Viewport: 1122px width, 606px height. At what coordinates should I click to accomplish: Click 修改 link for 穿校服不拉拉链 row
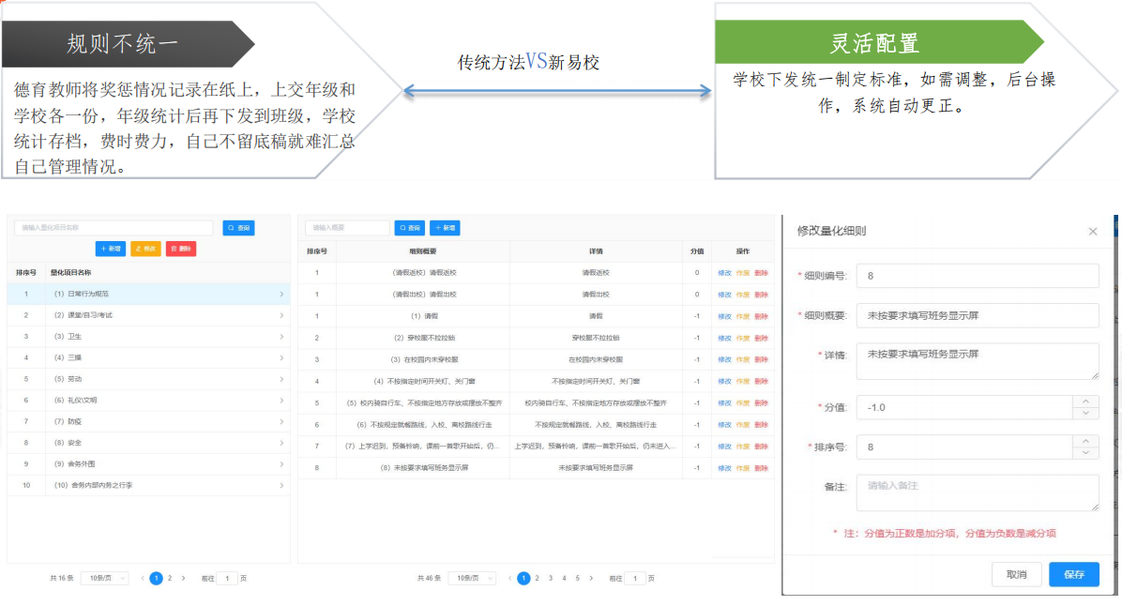click(x=724, y=338)
